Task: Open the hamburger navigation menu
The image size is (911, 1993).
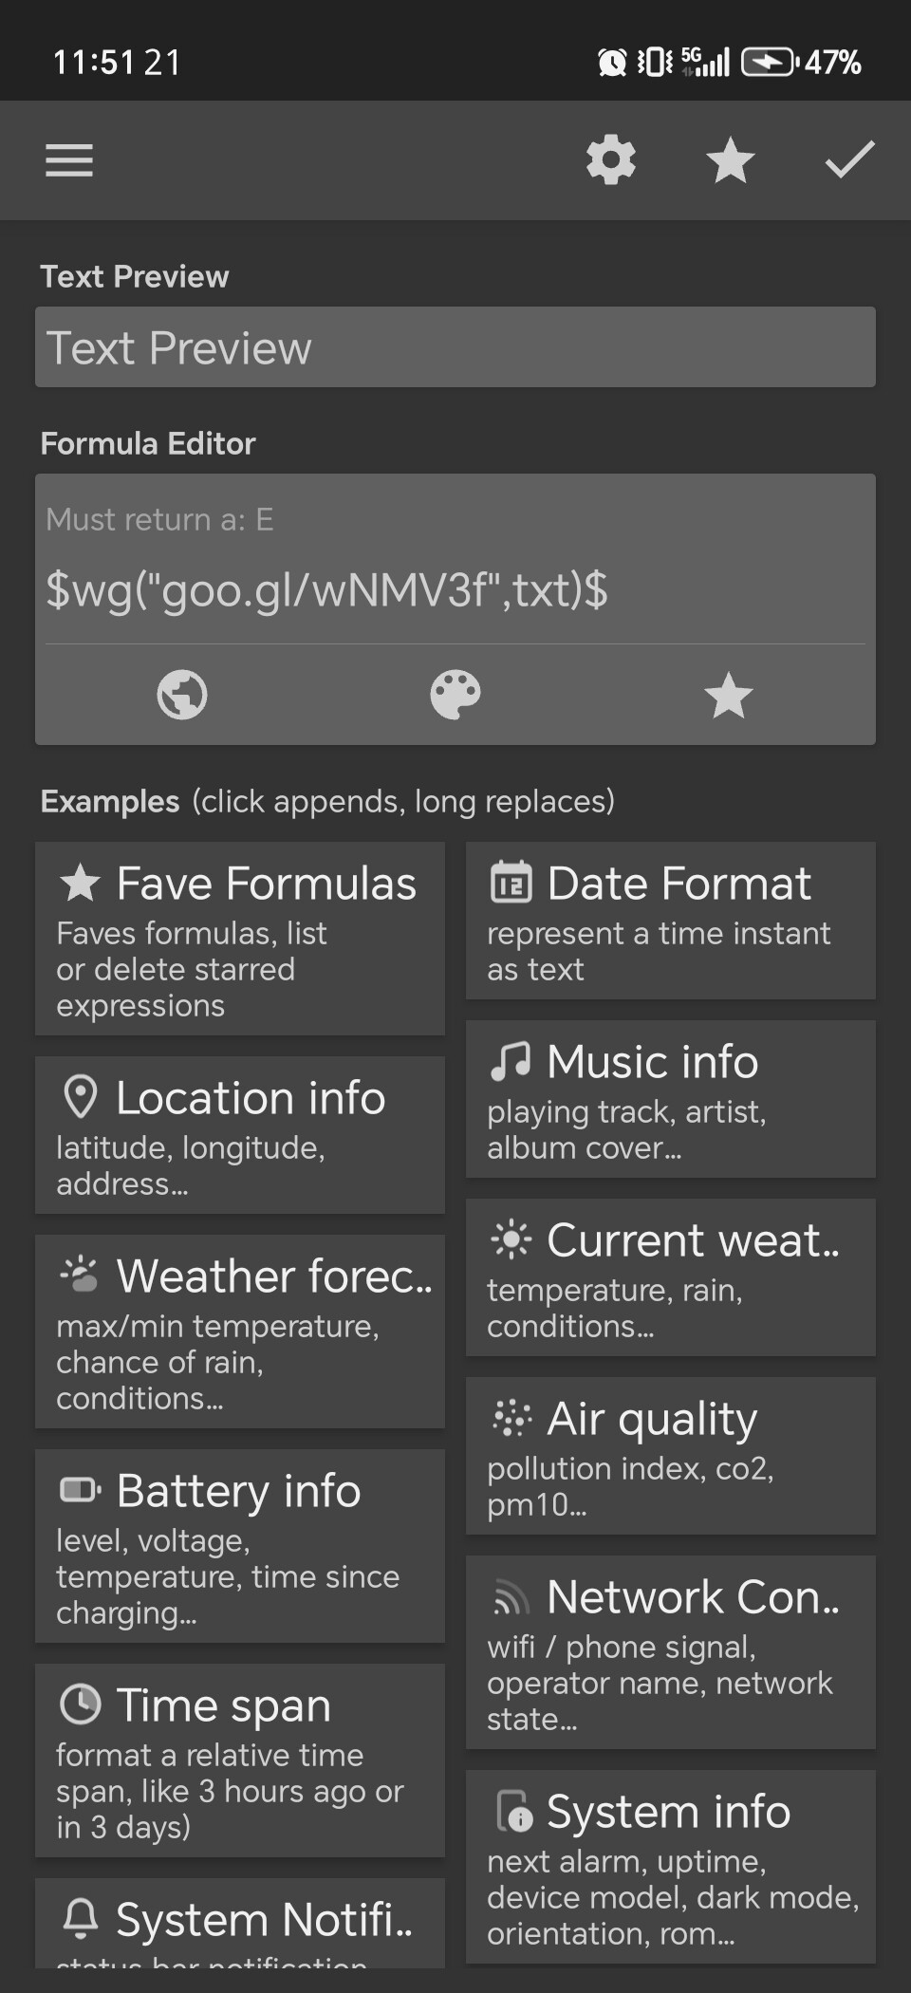Action: tap(69, 160)
